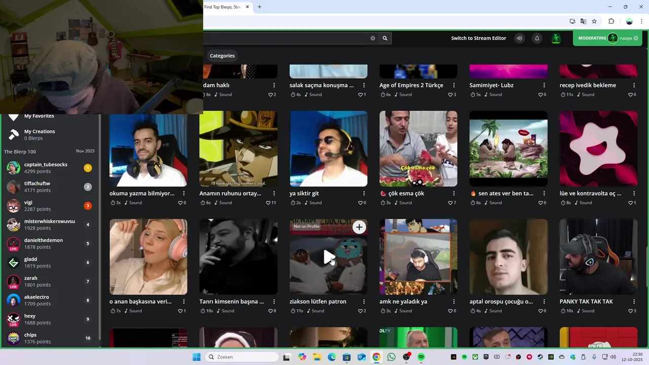Play the 'PANKY TAK TAK TAK' thumbnail
The image size is (649, 365).
(x=598, y=257)
